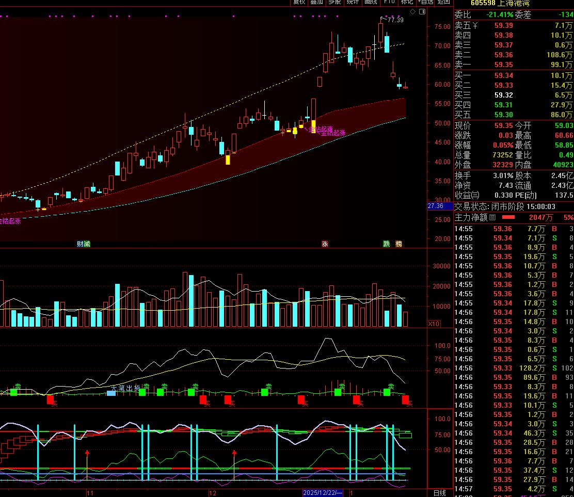Click the 卖一 row at 59.35
574x497 pixels.
point(514,65)
